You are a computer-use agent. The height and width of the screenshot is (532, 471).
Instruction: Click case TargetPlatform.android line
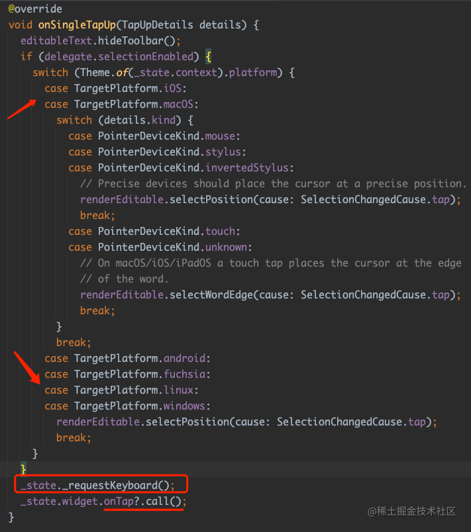click(127, 358)
